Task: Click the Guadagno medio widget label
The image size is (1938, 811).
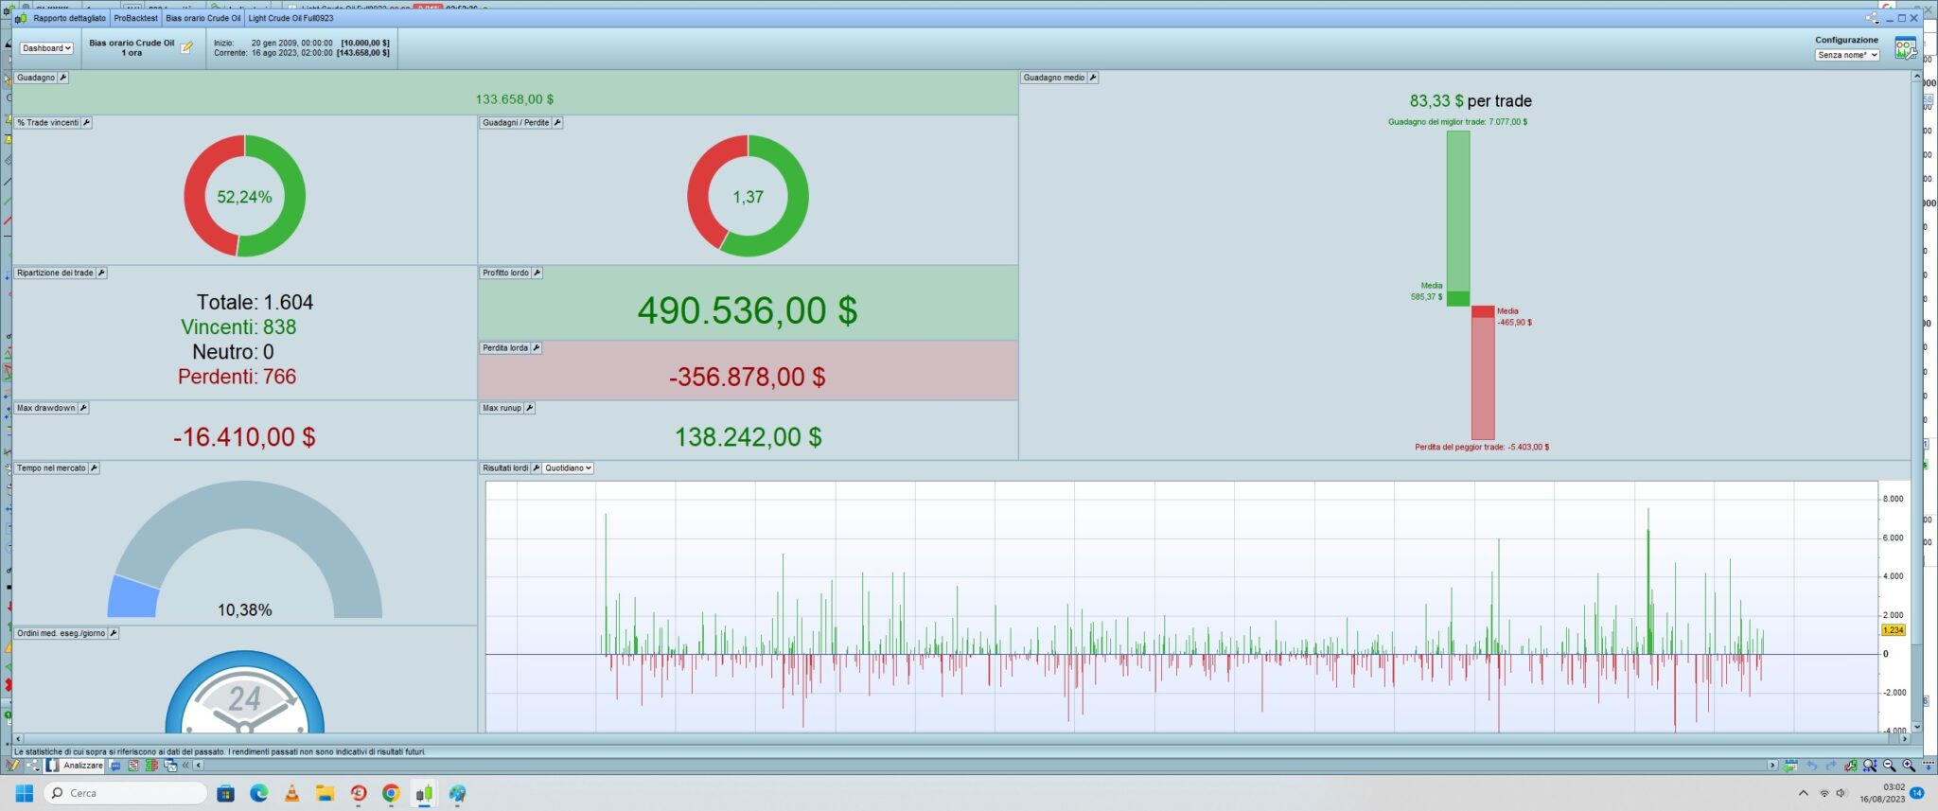Action: pos(1054,78)
